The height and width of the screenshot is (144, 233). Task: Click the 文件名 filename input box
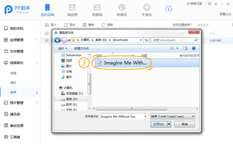pyautogui.click(x=122, y=116)
